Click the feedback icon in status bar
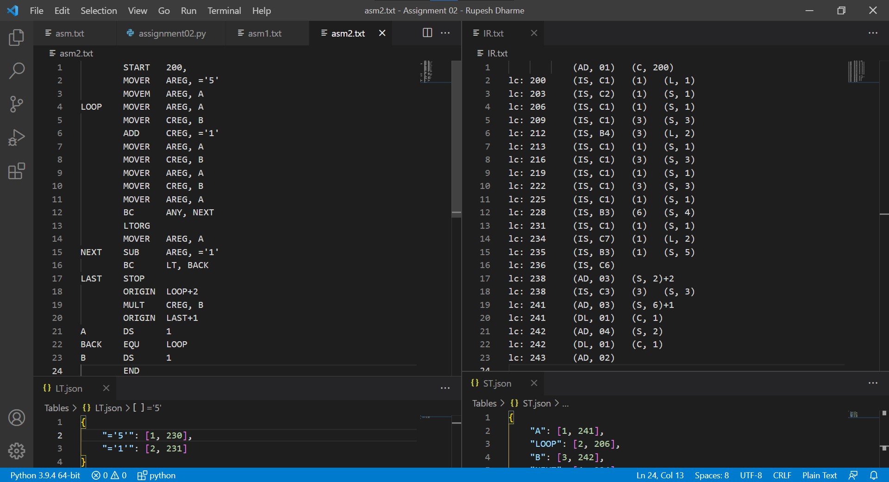 click(853, 476)
